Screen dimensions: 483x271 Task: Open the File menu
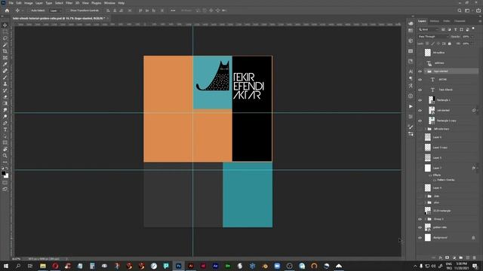tap(11, 3)
